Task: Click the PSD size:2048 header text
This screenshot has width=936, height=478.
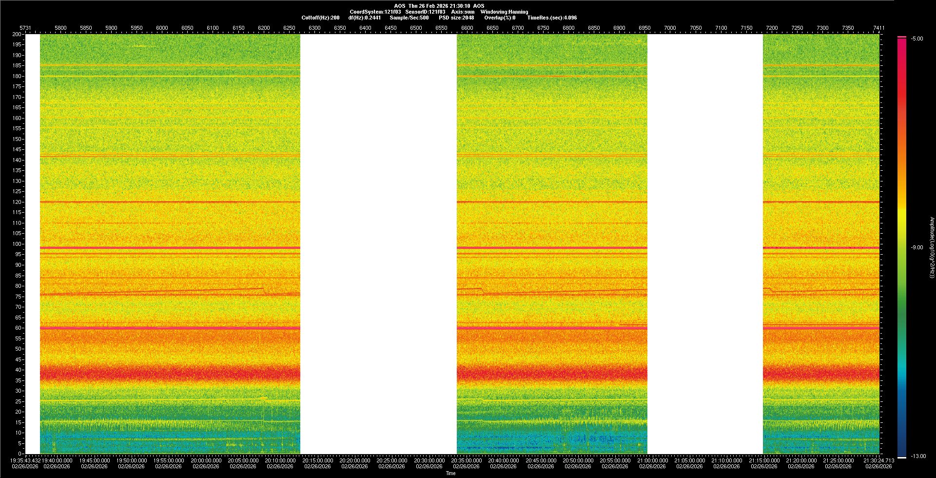Action: click(456, 18)
